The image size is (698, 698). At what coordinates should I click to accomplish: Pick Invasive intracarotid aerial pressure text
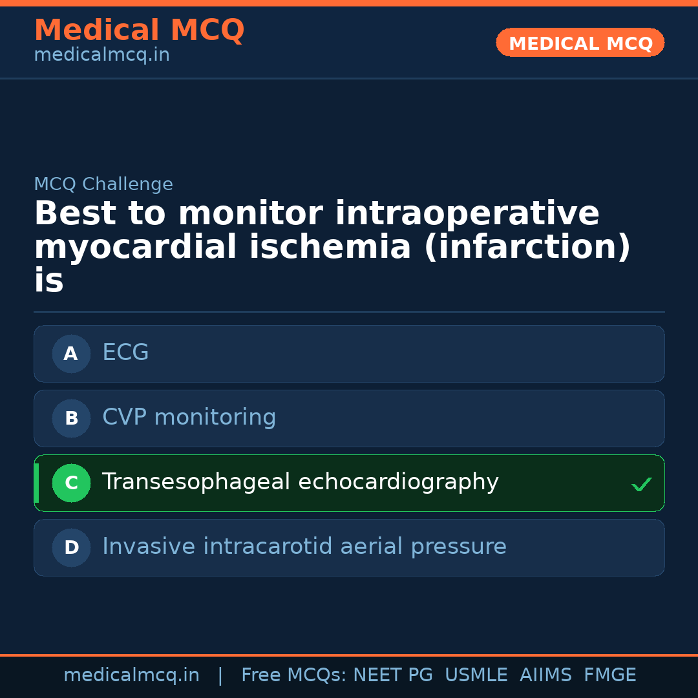tap(304, 547)
